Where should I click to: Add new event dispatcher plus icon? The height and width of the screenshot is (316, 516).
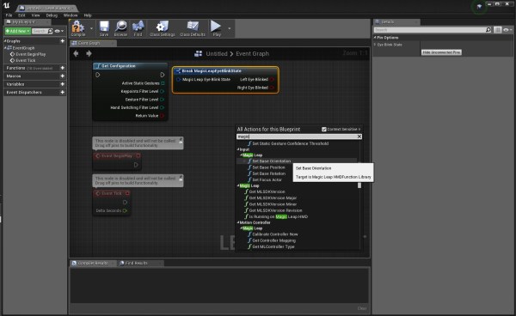coord(62,92)
